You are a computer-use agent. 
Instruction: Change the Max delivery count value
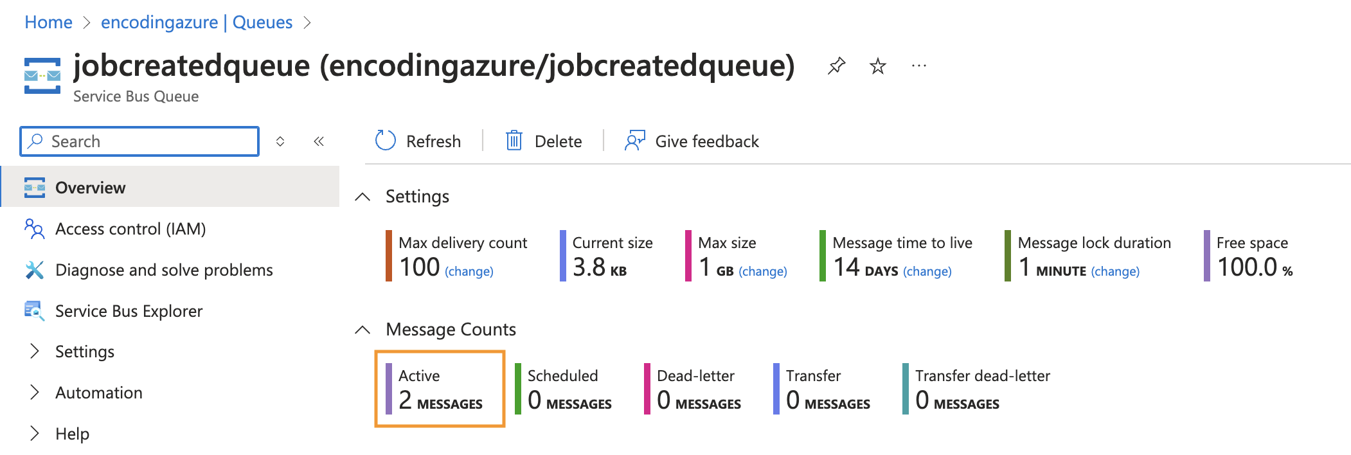(468, 271)
